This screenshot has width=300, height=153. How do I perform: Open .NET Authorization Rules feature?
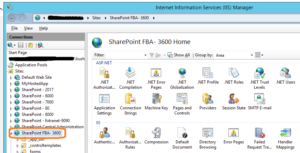pyautogui.click(x=104, y=78)
